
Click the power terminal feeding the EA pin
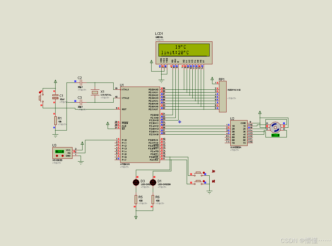coord(108,123)
